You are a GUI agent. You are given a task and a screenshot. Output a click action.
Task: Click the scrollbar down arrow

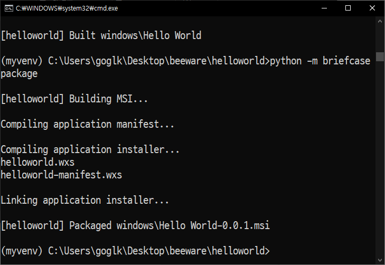pos(380,260)
